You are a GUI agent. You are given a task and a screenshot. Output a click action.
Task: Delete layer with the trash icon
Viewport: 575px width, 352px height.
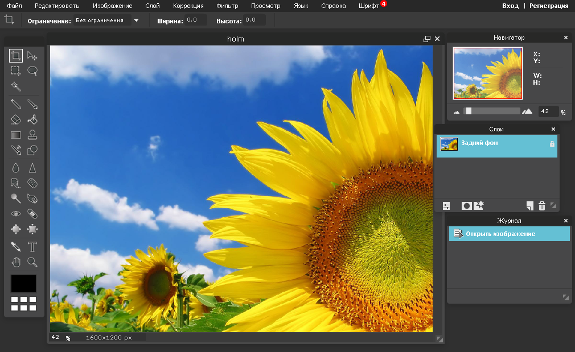tap(542, 206)
